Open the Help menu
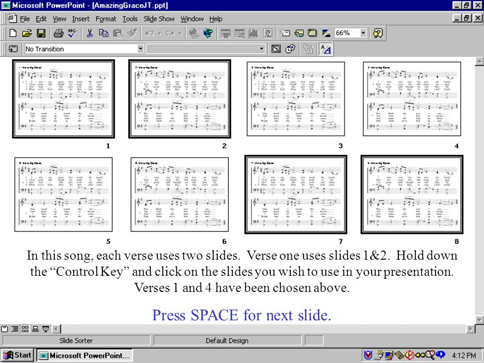This screenshot has width=484, height=363. click(216, 19)
